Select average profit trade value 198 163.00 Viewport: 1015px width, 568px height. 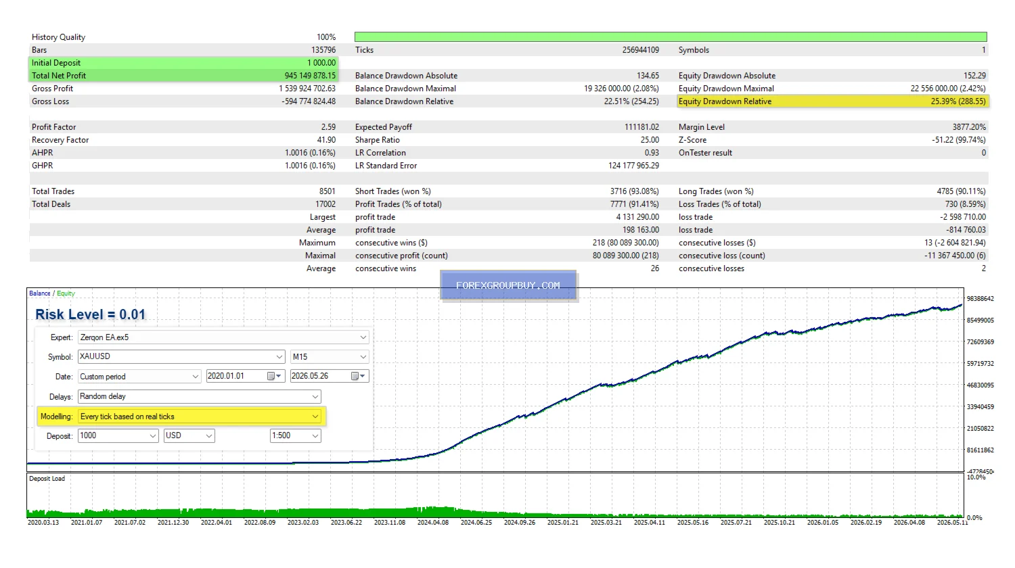[641, 230]
